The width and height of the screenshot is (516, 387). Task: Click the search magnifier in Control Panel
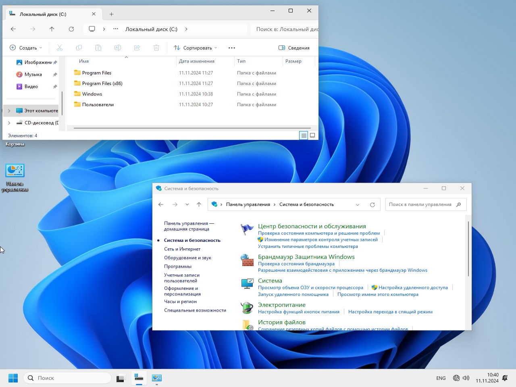point(458,204)
